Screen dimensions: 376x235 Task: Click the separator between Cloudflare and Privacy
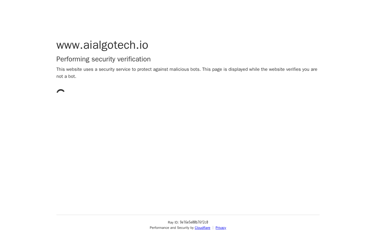click(x=213, y=228)
